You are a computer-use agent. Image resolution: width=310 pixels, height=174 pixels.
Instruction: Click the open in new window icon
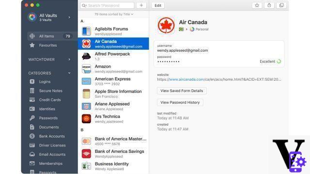pos(281,5)
